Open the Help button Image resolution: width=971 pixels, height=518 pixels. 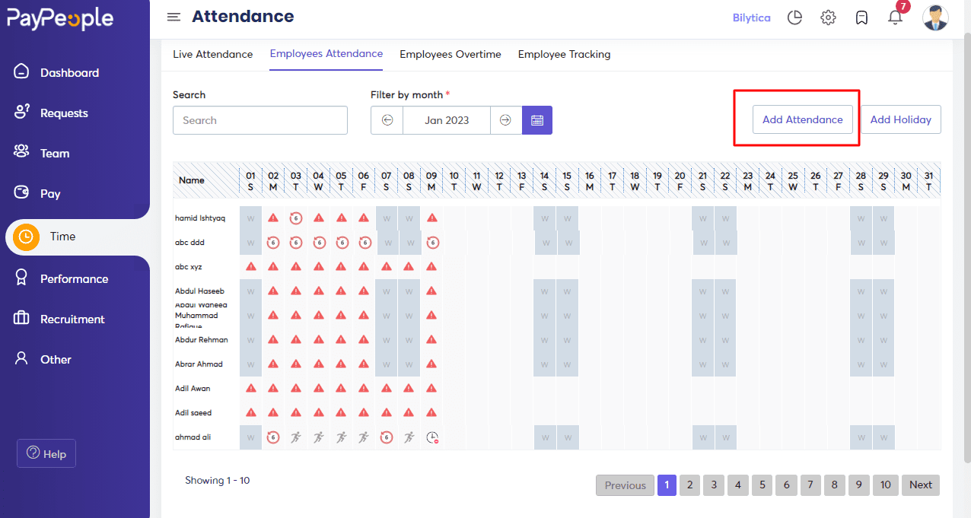pyautogui.click(x=46, y=454)
